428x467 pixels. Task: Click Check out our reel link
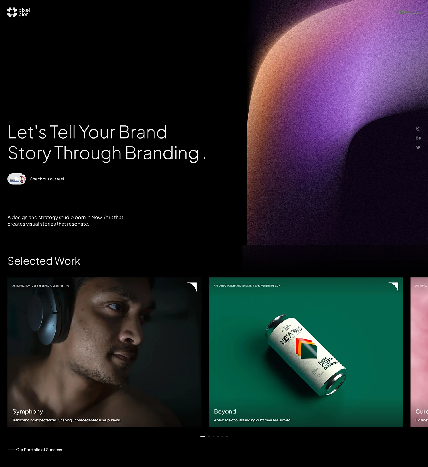(47, 179)
